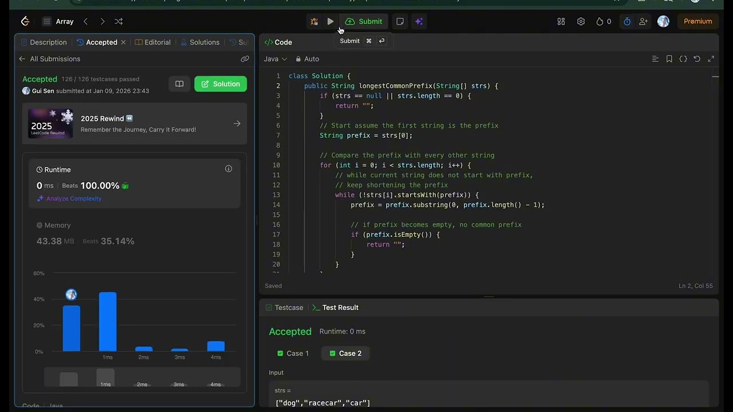Open the Array problem list
The height and width of the screenshot is (412, 733).
point(58,21)
